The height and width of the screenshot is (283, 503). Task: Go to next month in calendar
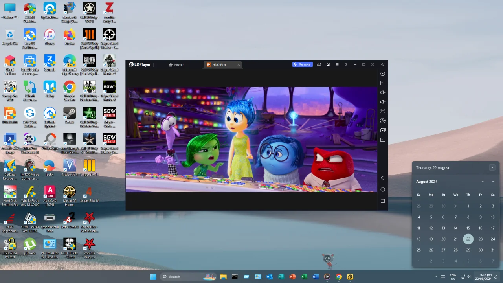click(493, 182)
